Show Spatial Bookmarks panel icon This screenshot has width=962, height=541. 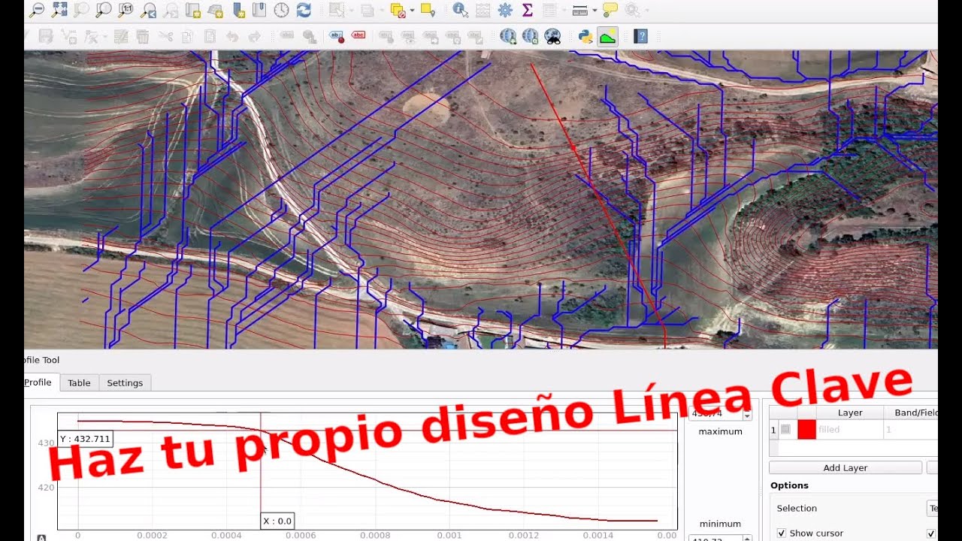pos(259,10)
